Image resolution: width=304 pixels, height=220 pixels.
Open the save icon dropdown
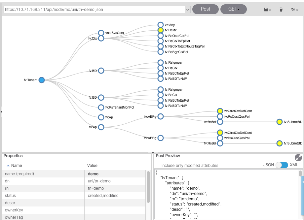tap(267, 10)
